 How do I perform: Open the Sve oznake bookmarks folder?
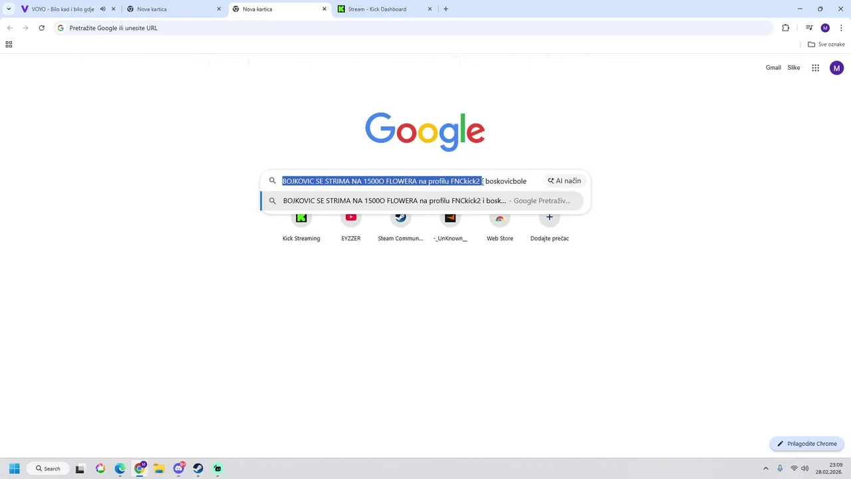point(826,45)
